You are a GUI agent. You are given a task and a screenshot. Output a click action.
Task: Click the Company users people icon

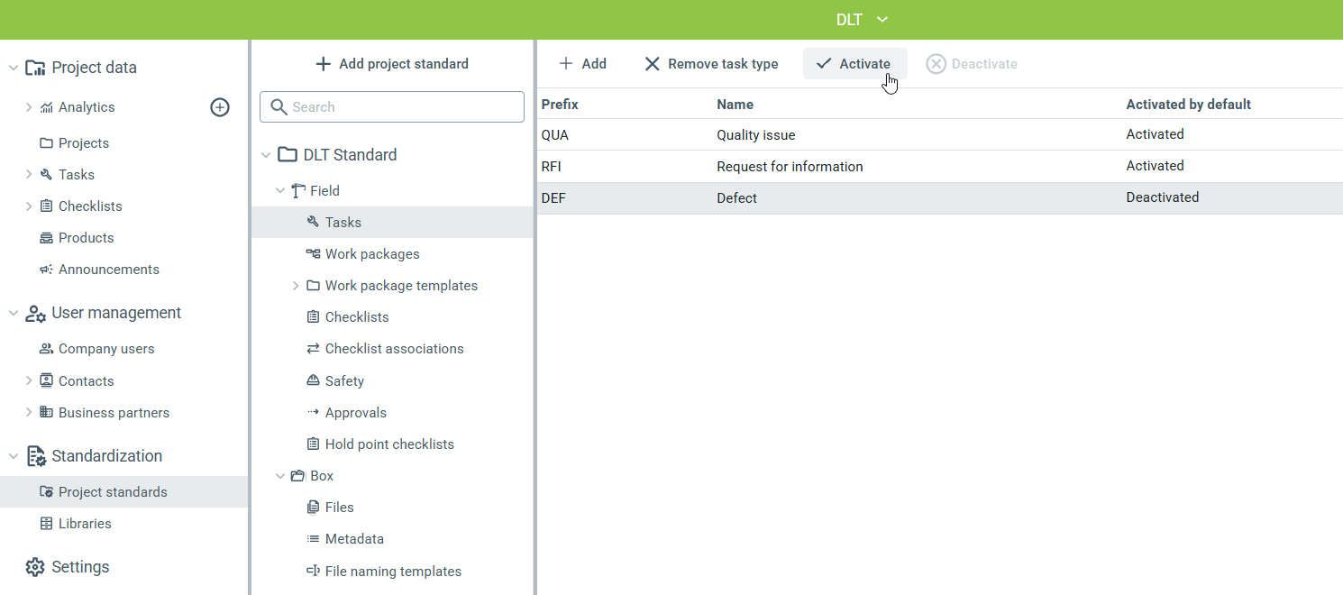coord(46,349)
